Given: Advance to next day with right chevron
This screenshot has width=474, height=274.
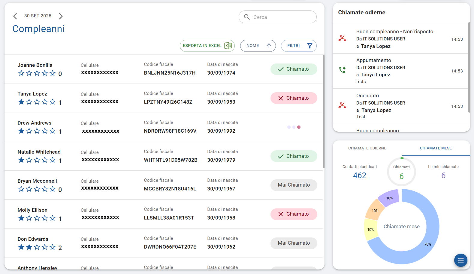Looking at the screenshot, I should (61, 16).
